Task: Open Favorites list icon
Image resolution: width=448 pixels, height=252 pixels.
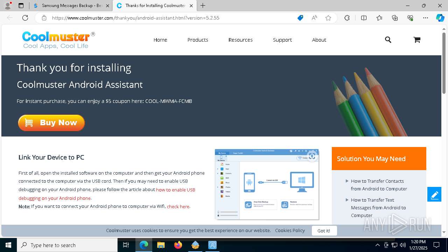Action: (379, 18)
